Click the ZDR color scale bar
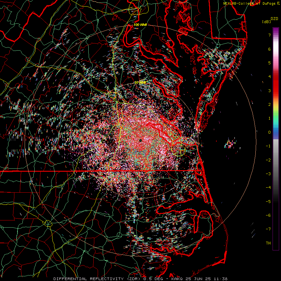281x281 pixels. [276, 139]
